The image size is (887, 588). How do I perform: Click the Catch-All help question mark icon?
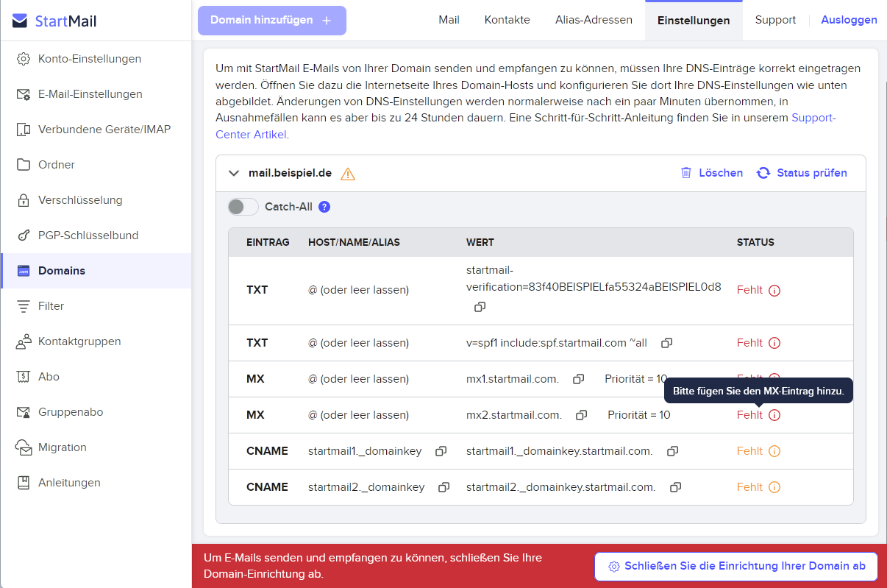324,207
